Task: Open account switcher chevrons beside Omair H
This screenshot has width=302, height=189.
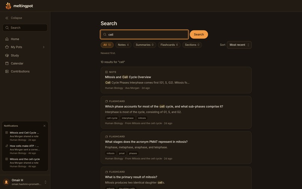Action: pos(45,182)
